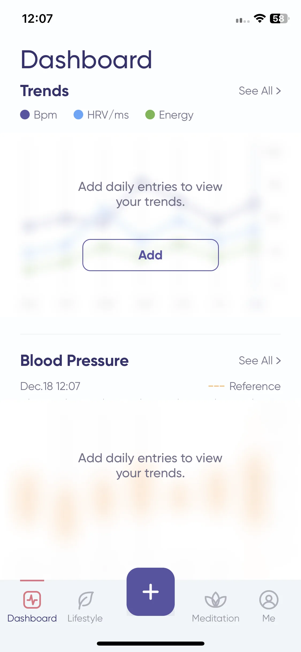Image resolution: width=301 pixels, height=652 pixels.
Task: Open the Meditation lotus icon
Action: pyautogui.click(x=216, y=600)
